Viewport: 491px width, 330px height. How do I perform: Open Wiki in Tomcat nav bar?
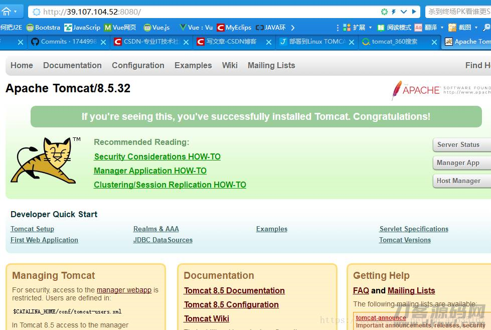click(x=230, y=65)
